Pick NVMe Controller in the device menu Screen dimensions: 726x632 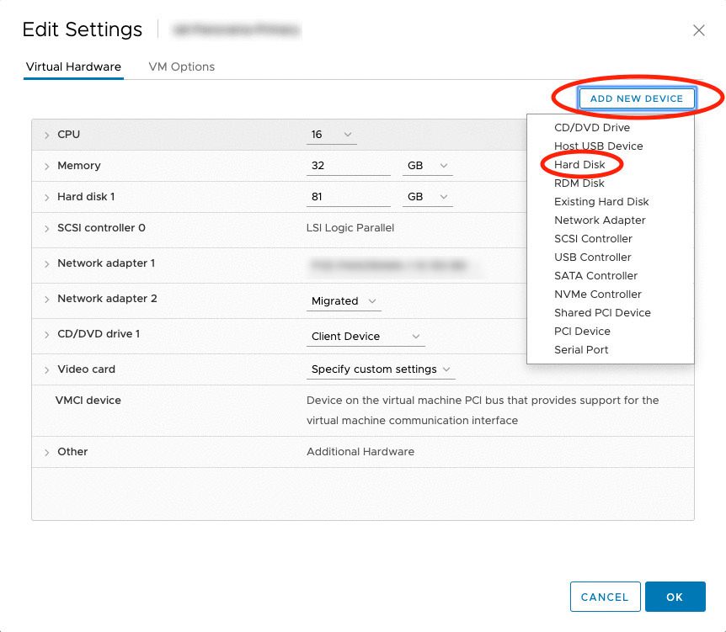pyautogui.click(x=598, y=294)
